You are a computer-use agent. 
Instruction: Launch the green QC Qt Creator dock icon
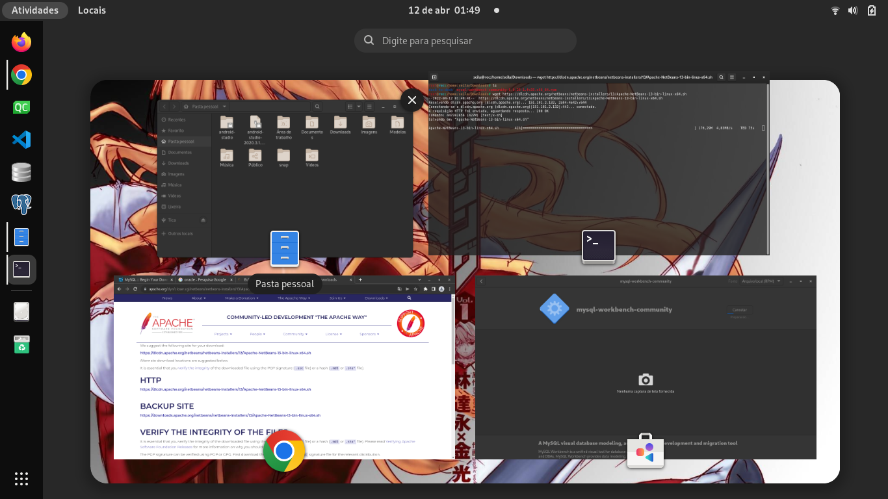[x=21, y=107]
